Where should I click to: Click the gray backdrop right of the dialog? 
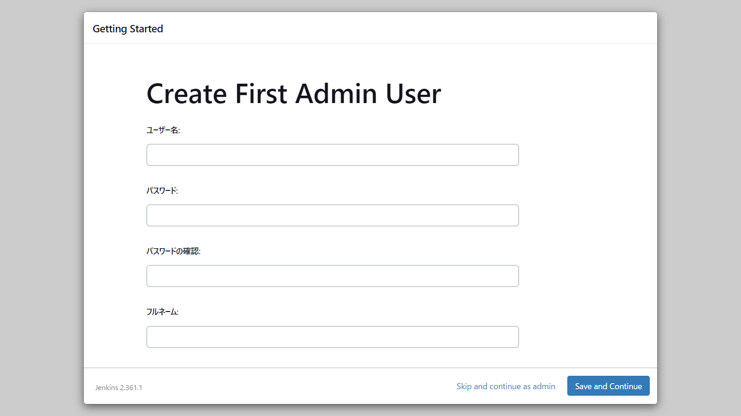(x=699, y=208)
